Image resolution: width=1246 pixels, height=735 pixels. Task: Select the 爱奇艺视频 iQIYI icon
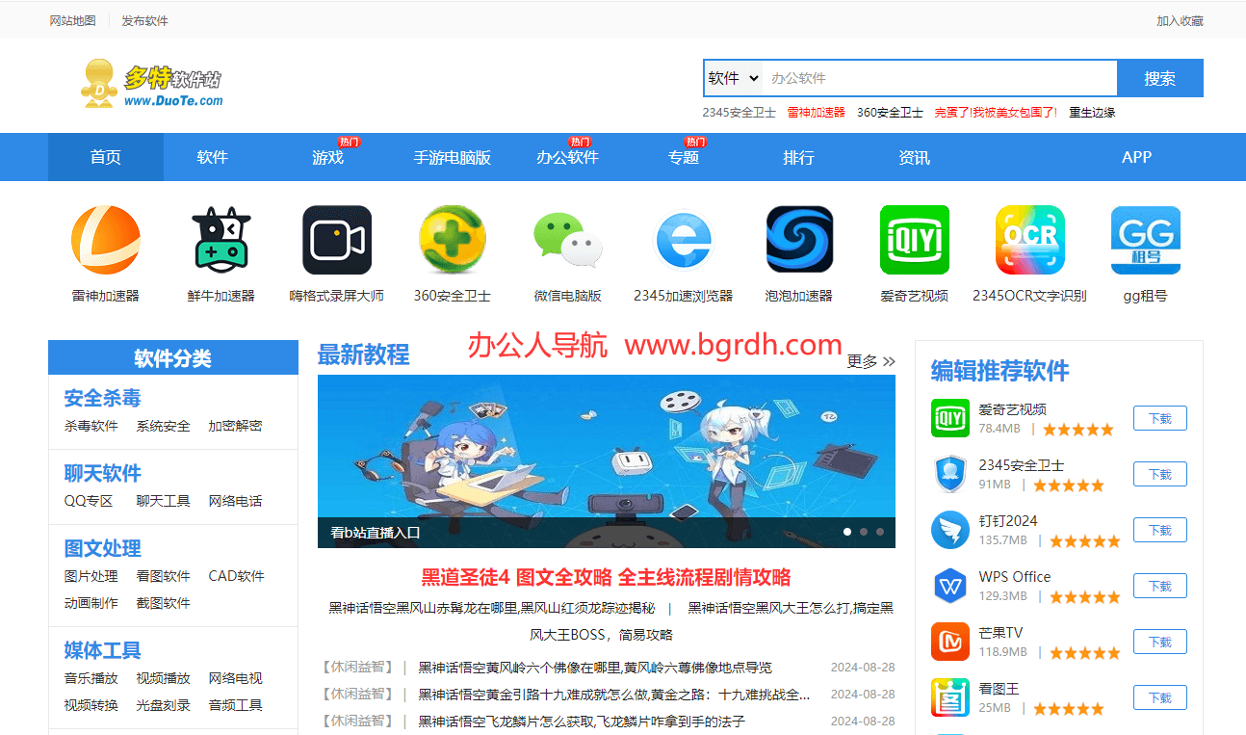(x=915, y=240)
